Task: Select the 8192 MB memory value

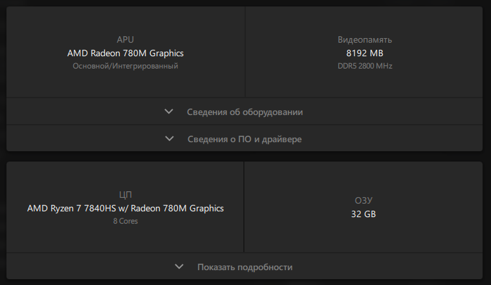Action: coord(365,53)
